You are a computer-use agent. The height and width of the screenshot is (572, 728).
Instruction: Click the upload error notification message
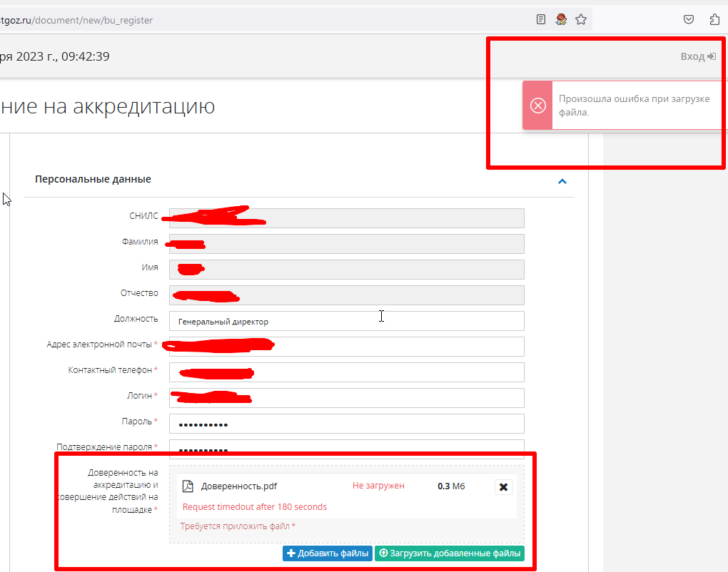point(634,106)
